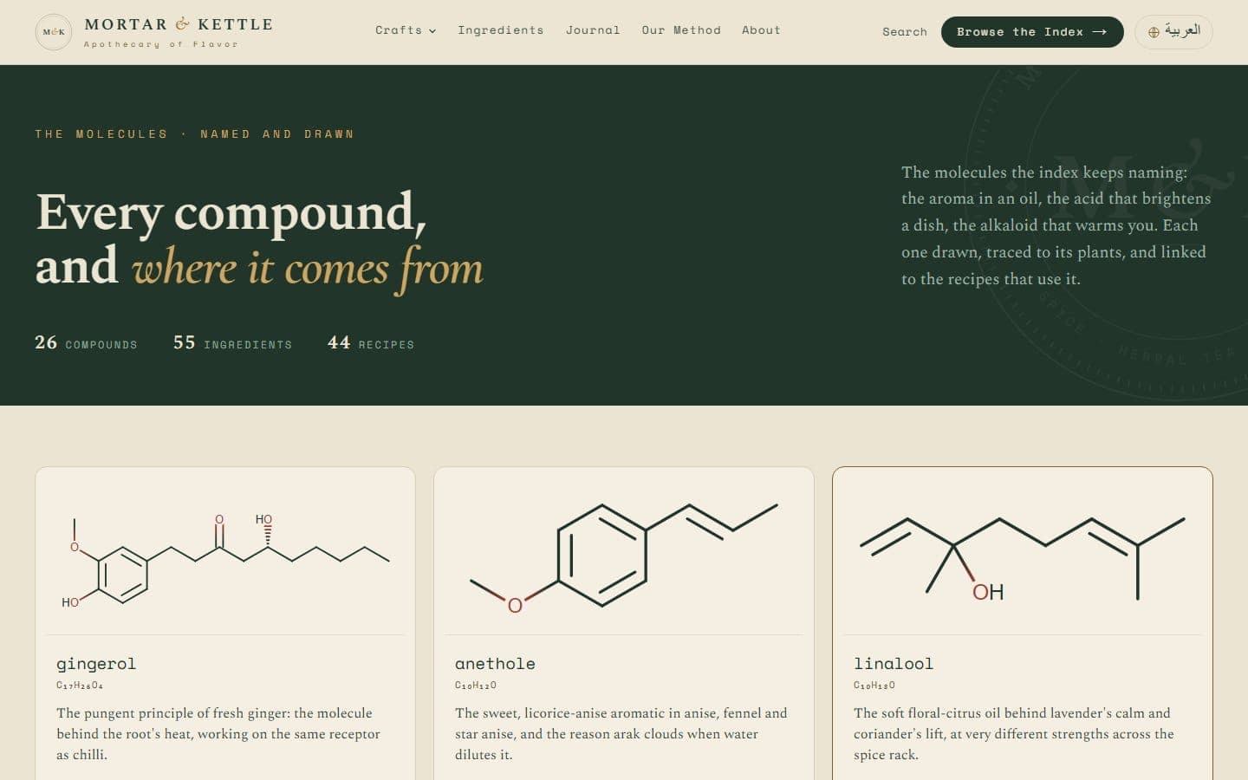Open the anethole structure diagram
The height and width of the screenshot is (780, 1248).
(624, 556)
